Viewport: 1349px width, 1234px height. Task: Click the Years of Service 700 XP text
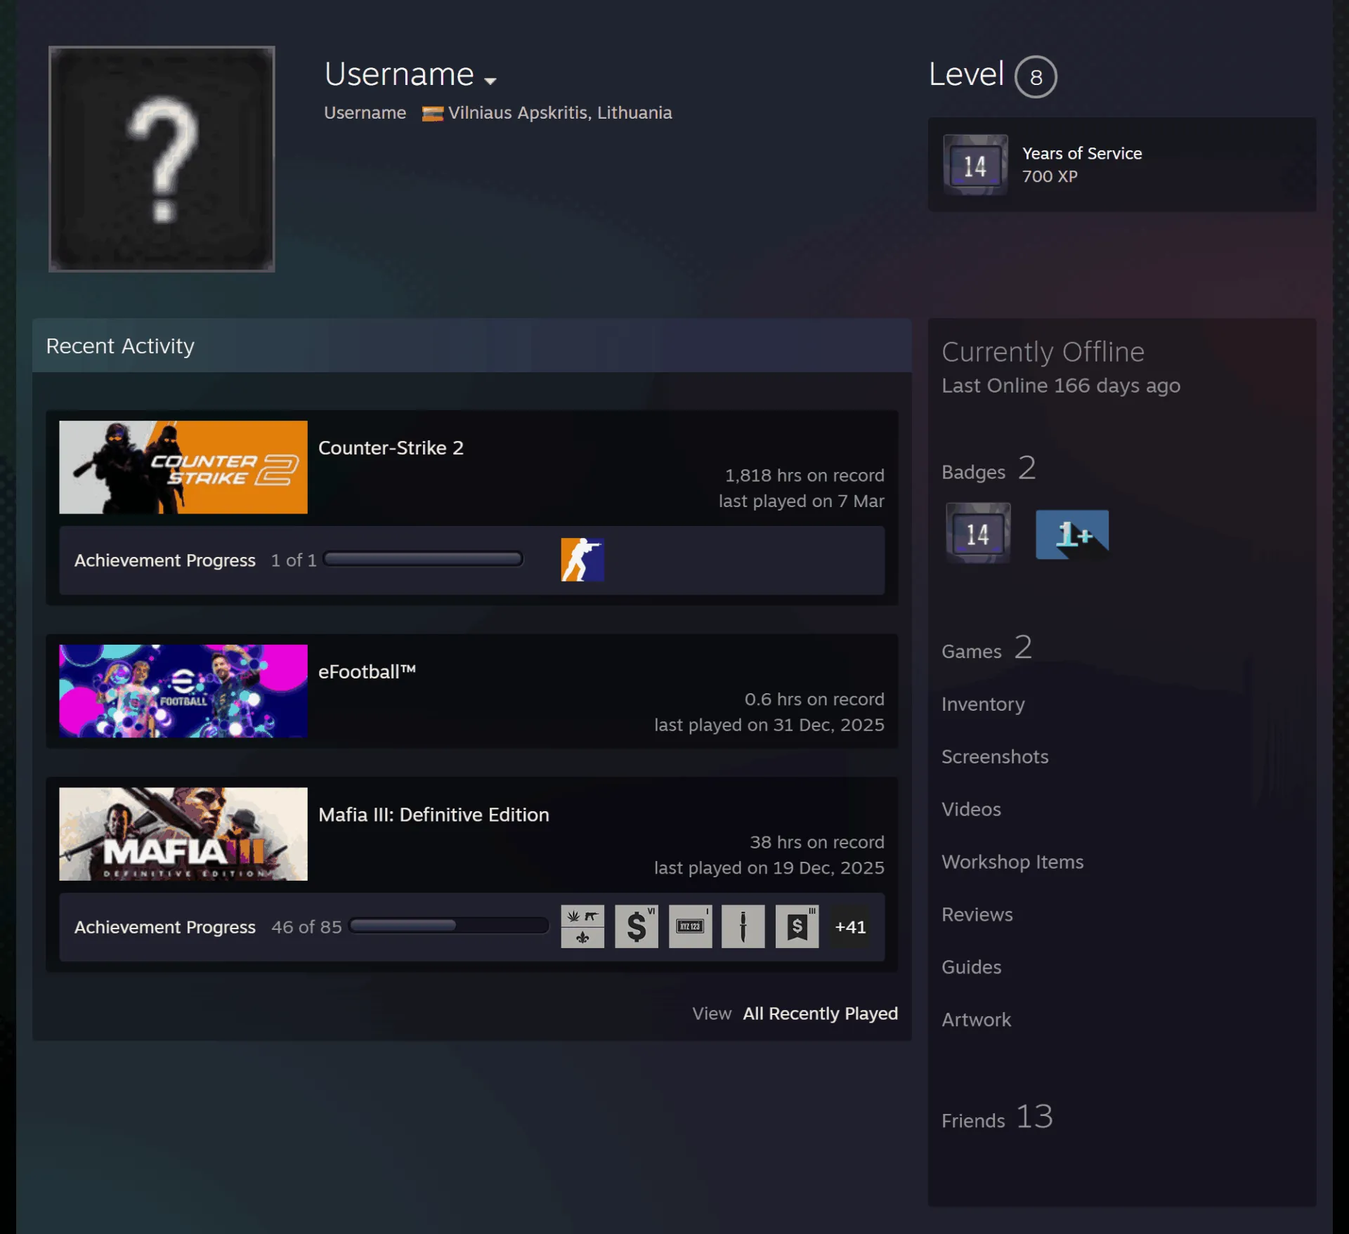pos(1082,164)
